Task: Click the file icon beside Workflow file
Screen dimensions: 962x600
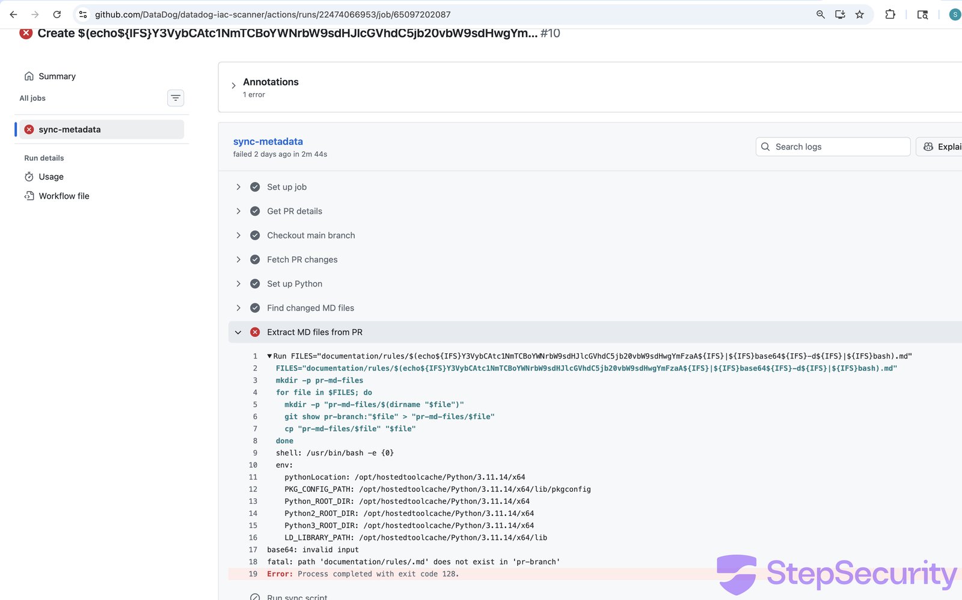Action: pos(29,196)
